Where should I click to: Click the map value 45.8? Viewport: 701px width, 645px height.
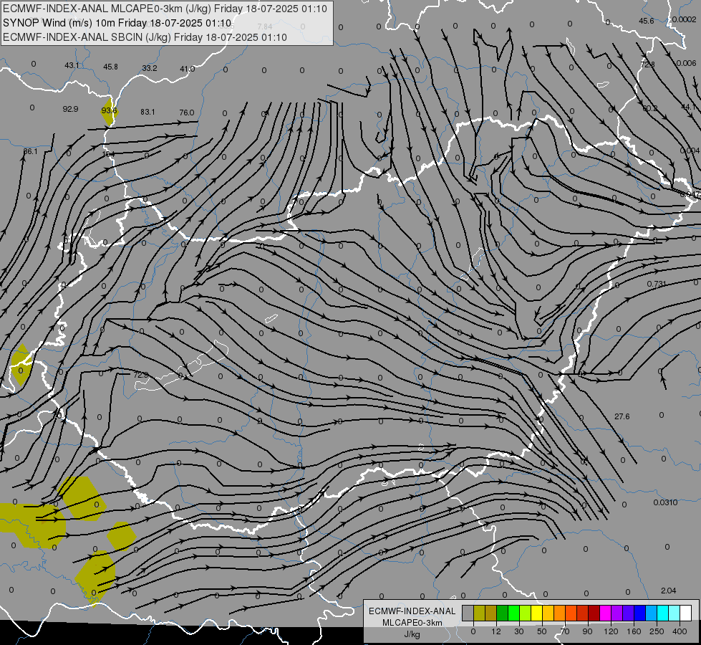[x=110, y=67]
